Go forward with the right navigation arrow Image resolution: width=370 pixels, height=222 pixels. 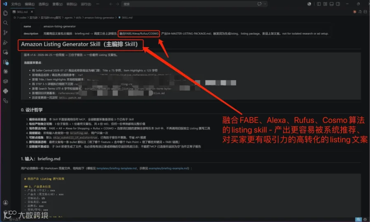pyautogui.click(x=117, y=4)
